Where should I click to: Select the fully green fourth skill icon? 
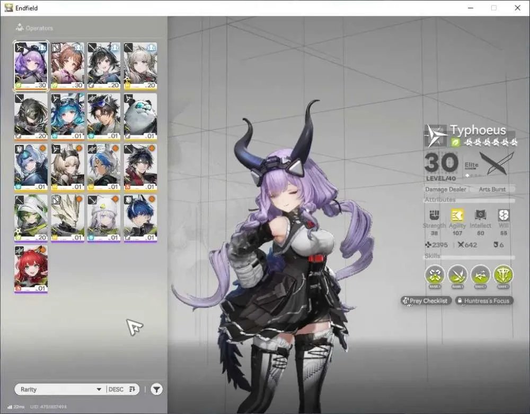(x=503, y=275)
